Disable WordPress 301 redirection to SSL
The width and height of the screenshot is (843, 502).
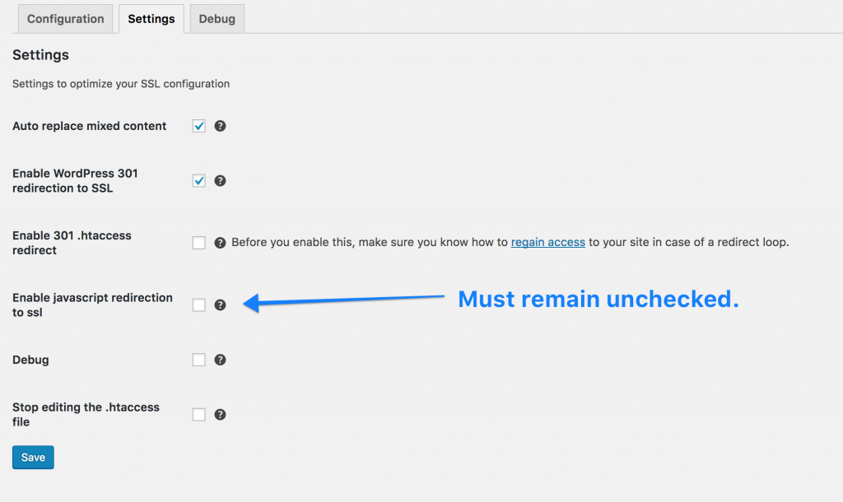(198, 180)
